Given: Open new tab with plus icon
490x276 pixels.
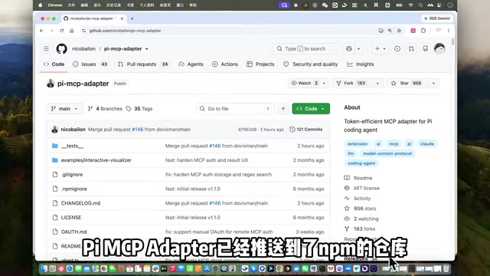Looking at the screenshot, I should tap(132, 18).
